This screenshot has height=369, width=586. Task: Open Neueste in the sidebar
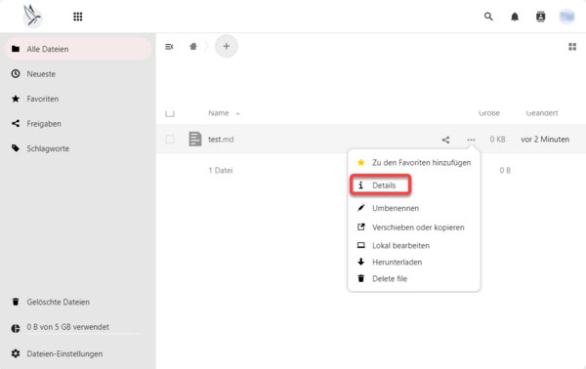pos(78,74)
